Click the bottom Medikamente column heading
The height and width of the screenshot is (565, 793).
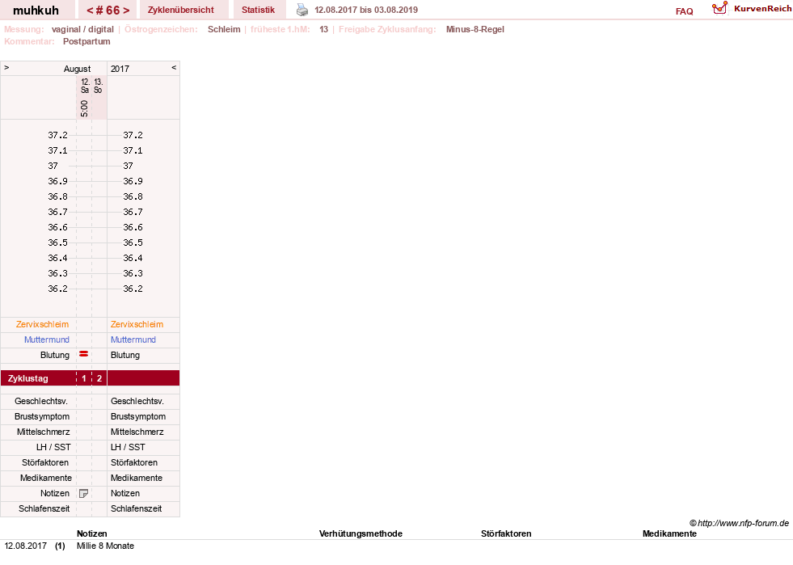(x=669, y=533)
